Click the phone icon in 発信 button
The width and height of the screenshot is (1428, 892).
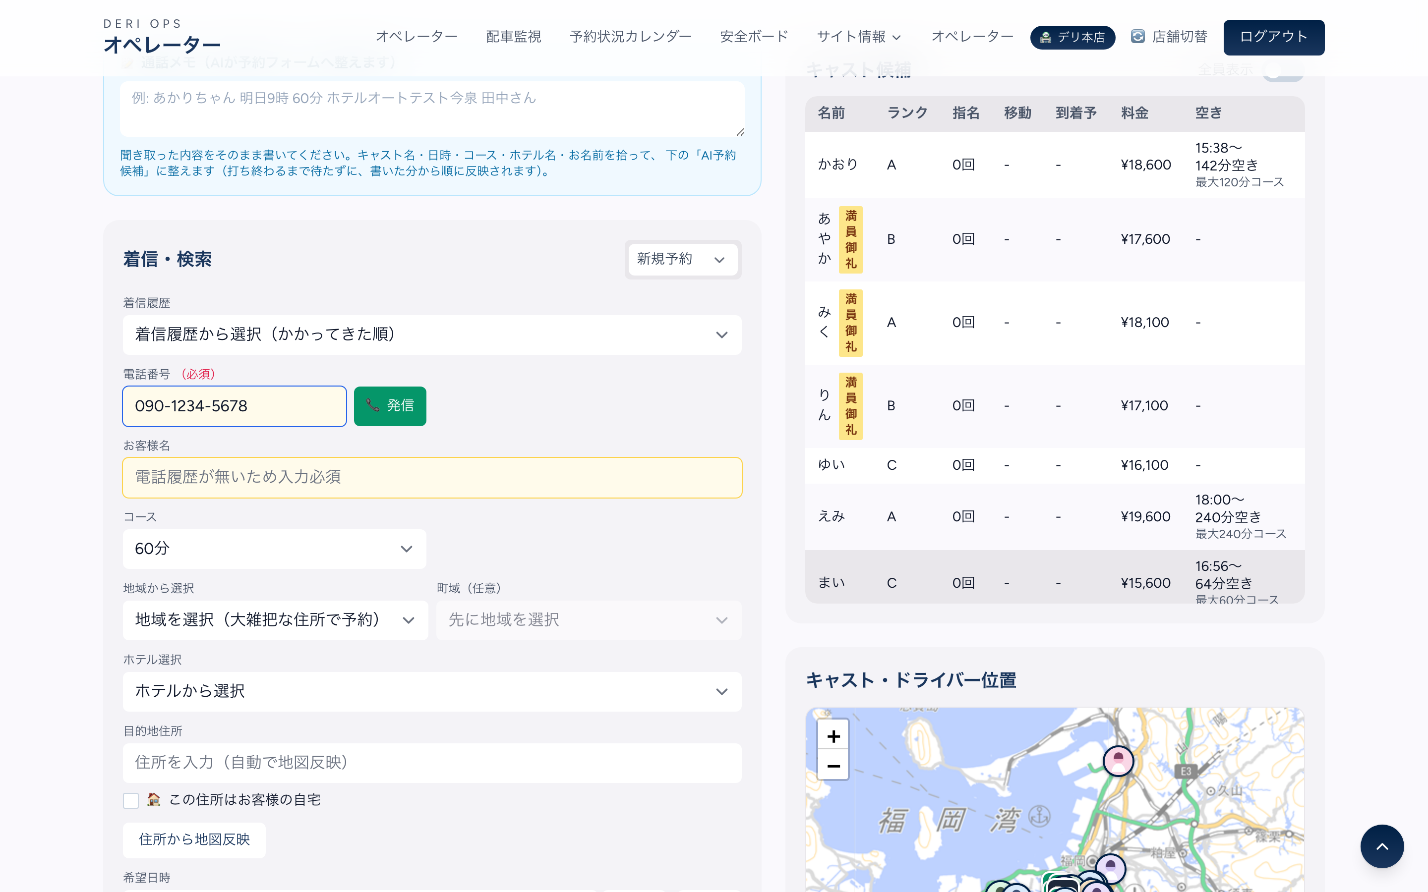coord(372,405)
